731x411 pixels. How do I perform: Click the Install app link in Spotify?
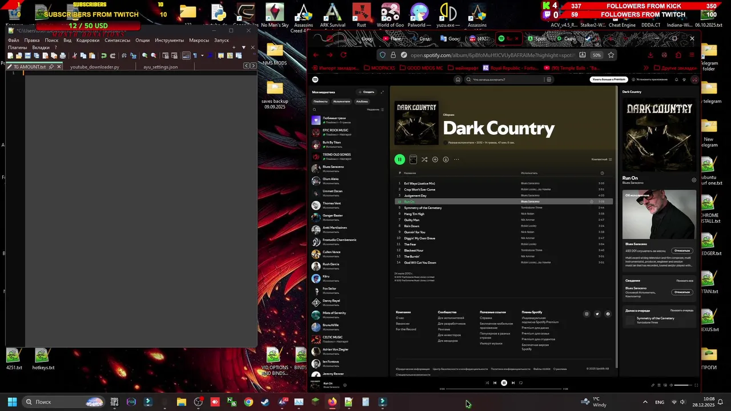tap(649, 80)
